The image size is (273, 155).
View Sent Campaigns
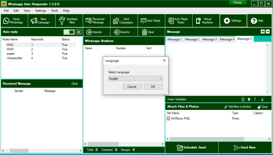(124, 21)
